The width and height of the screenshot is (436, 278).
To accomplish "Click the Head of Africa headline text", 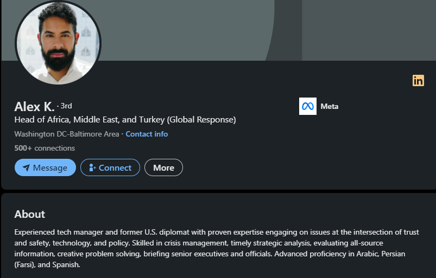I will 125,120.
